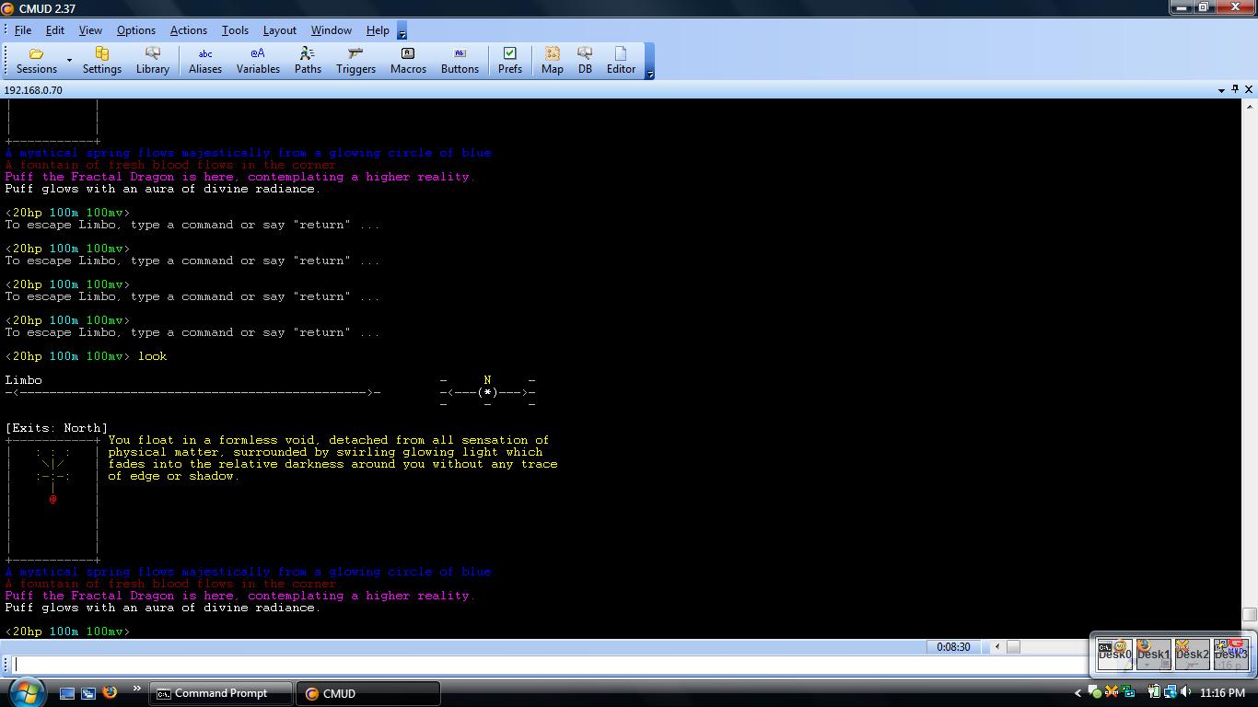The image size is (1258, 707).
Task: Open the Actions menu
Action: [x=188, y=30]
